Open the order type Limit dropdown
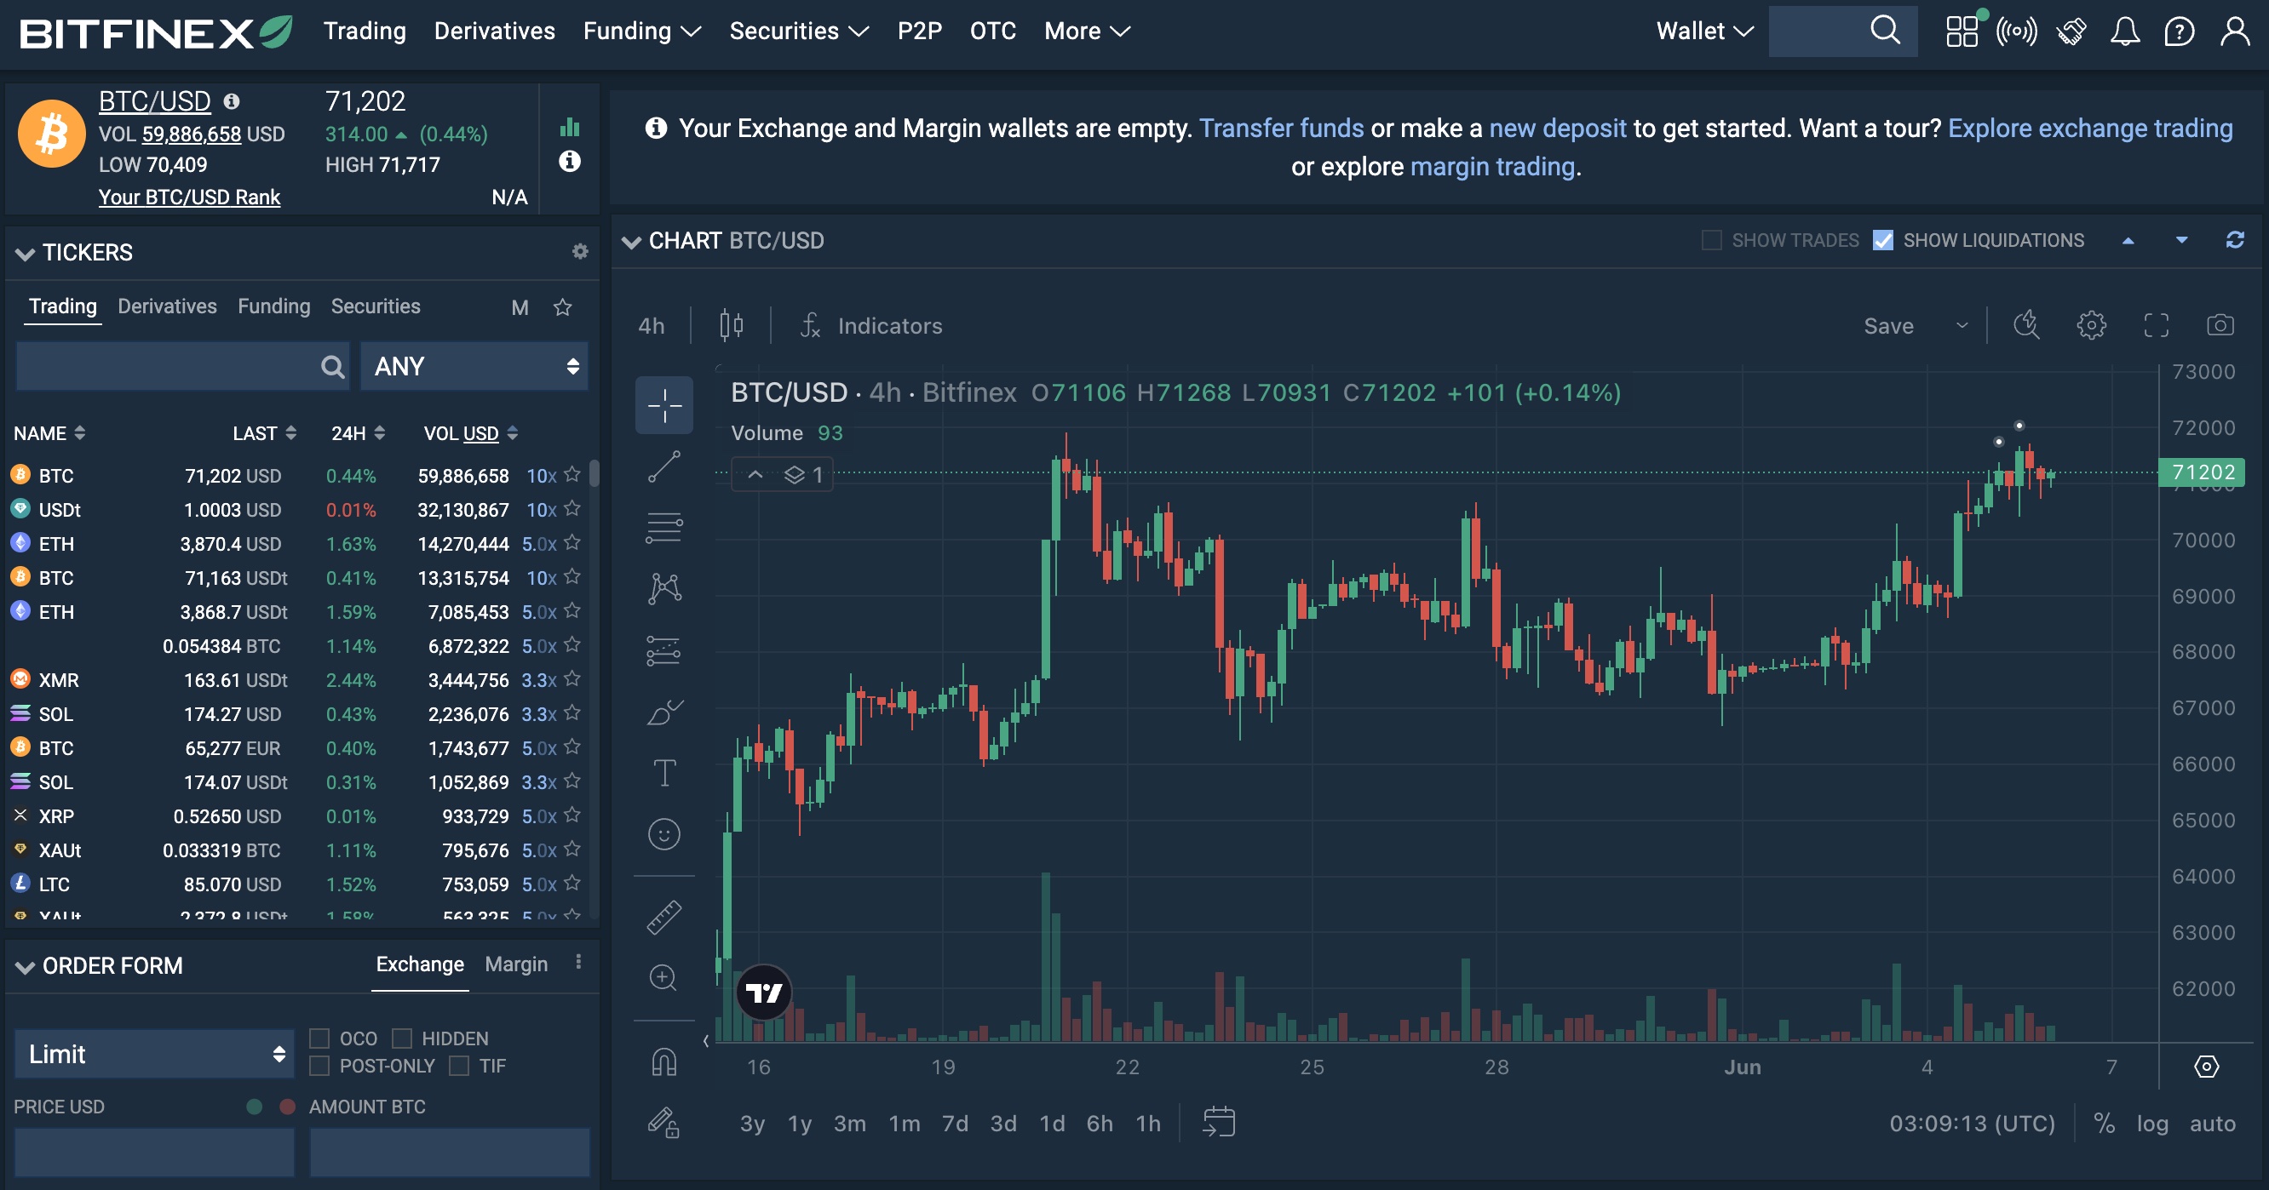The image size is (2269, 1190). click(150, 1050)
